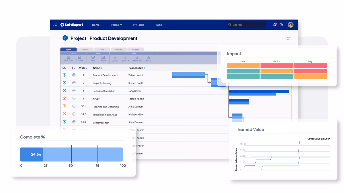The width and height of the screenshot is (344, 193).
Task: Select the High impact top red cell
Action: pos(310,66)
